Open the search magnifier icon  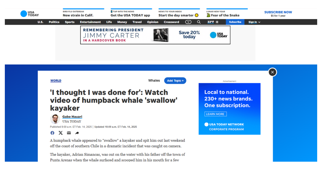[x=199, y=22]
